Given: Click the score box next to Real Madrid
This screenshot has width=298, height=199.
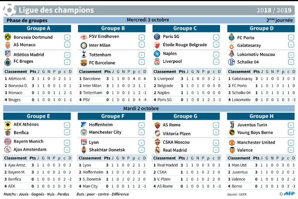Looking at the screenshot, I should coord(217,150).
